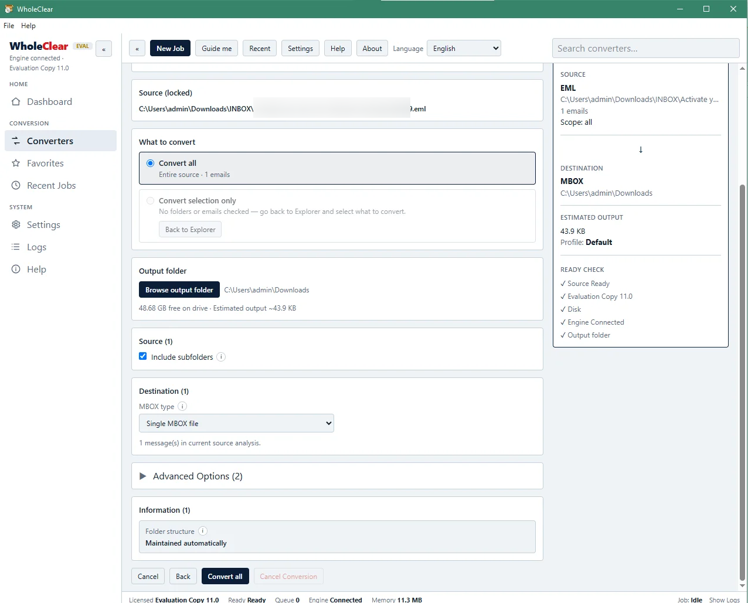The height and width of the screenshot is (603, 748).
Task: Open the Dashboard home icon
Action: tap(16, 102)
